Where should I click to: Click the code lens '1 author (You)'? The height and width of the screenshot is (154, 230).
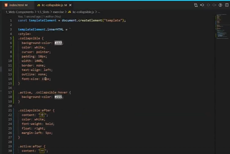[x=52, y=17]
